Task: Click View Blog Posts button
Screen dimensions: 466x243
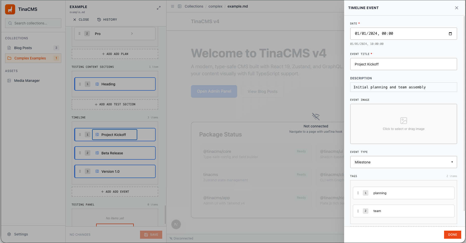Action: pos(262,91)
